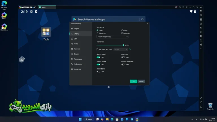Open the Device settings section
217x122 pixels.
[81, 54]
